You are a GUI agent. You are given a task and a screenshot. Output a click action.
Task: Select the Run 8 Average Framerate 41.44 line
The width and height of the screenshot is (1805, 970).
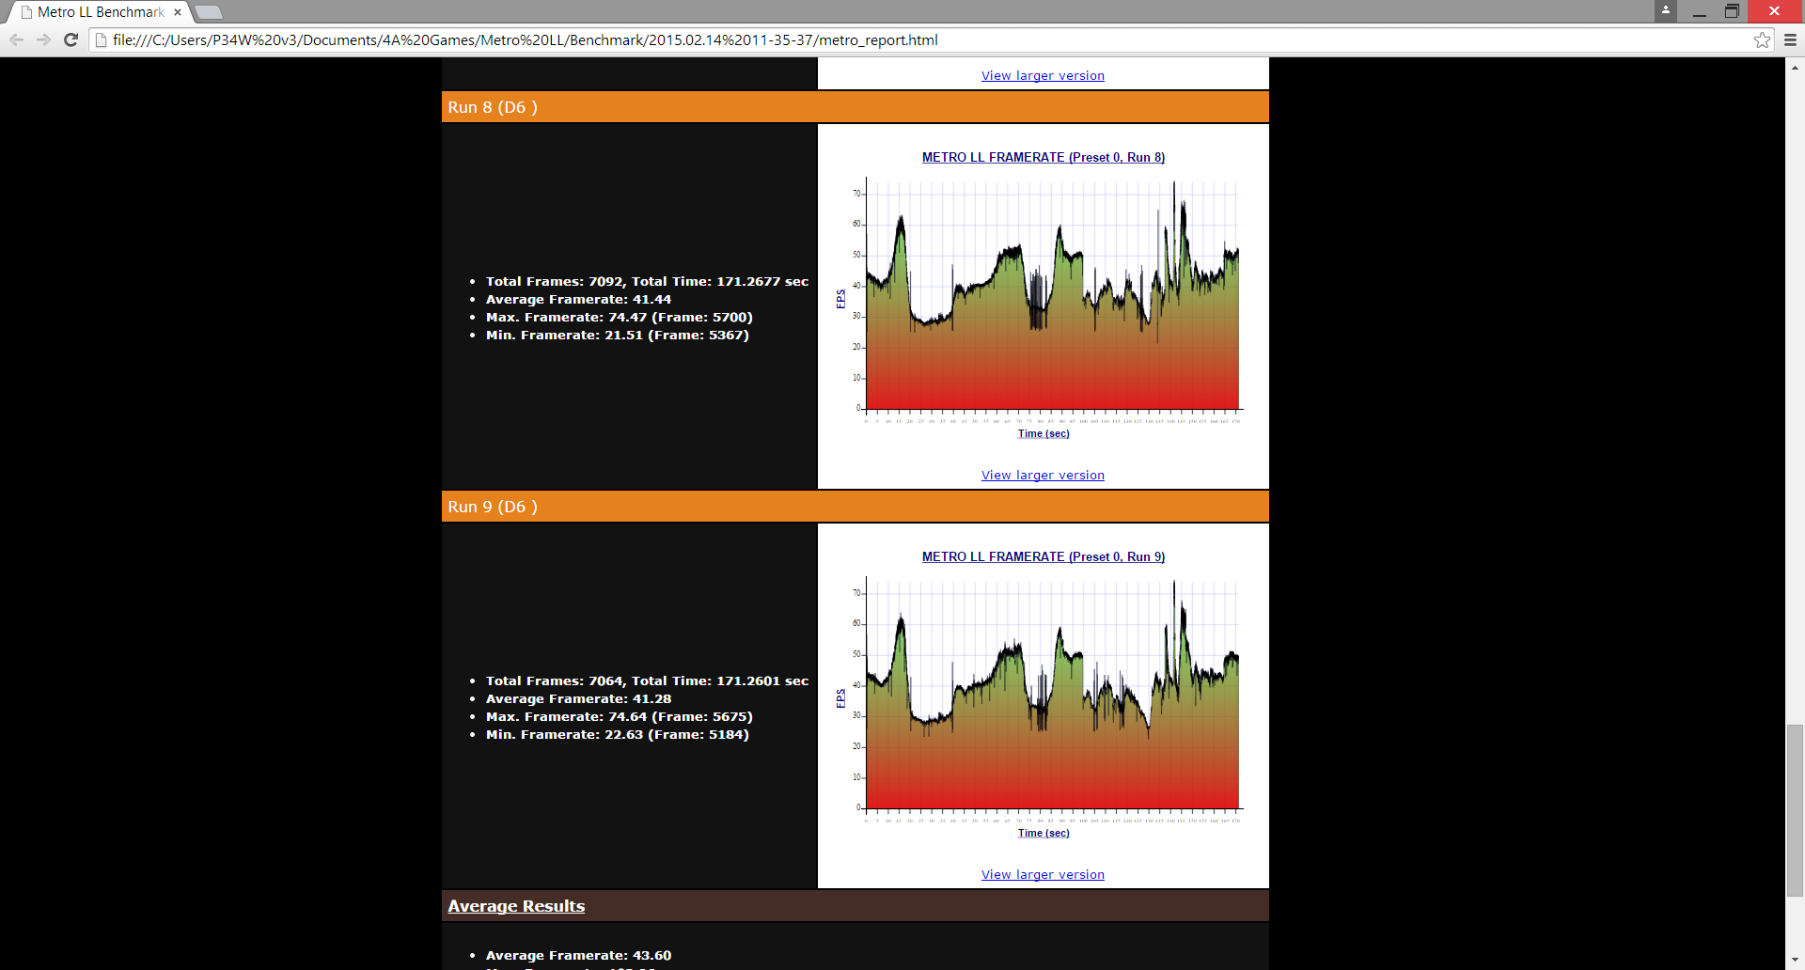[578, 299]
